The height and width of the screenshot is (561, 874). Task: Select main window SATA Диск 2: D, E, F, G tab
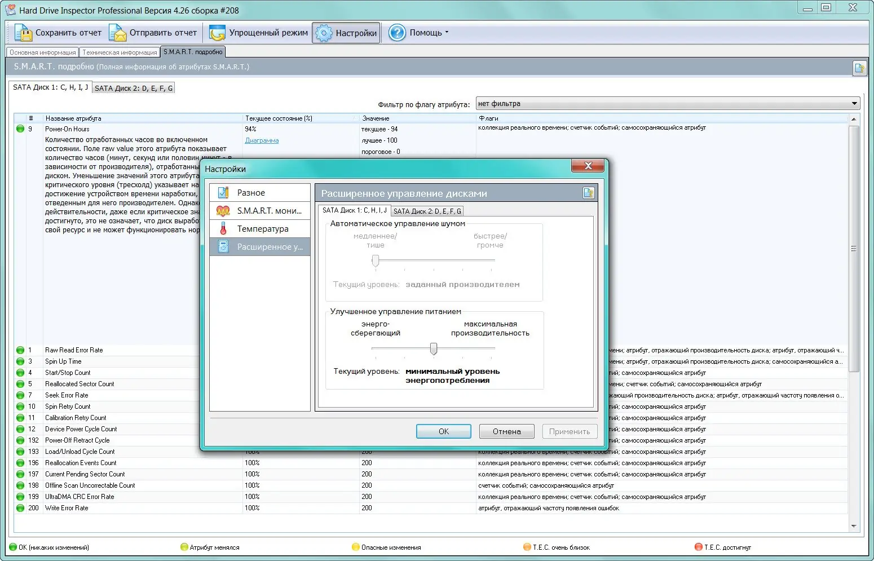coord(134,88)
